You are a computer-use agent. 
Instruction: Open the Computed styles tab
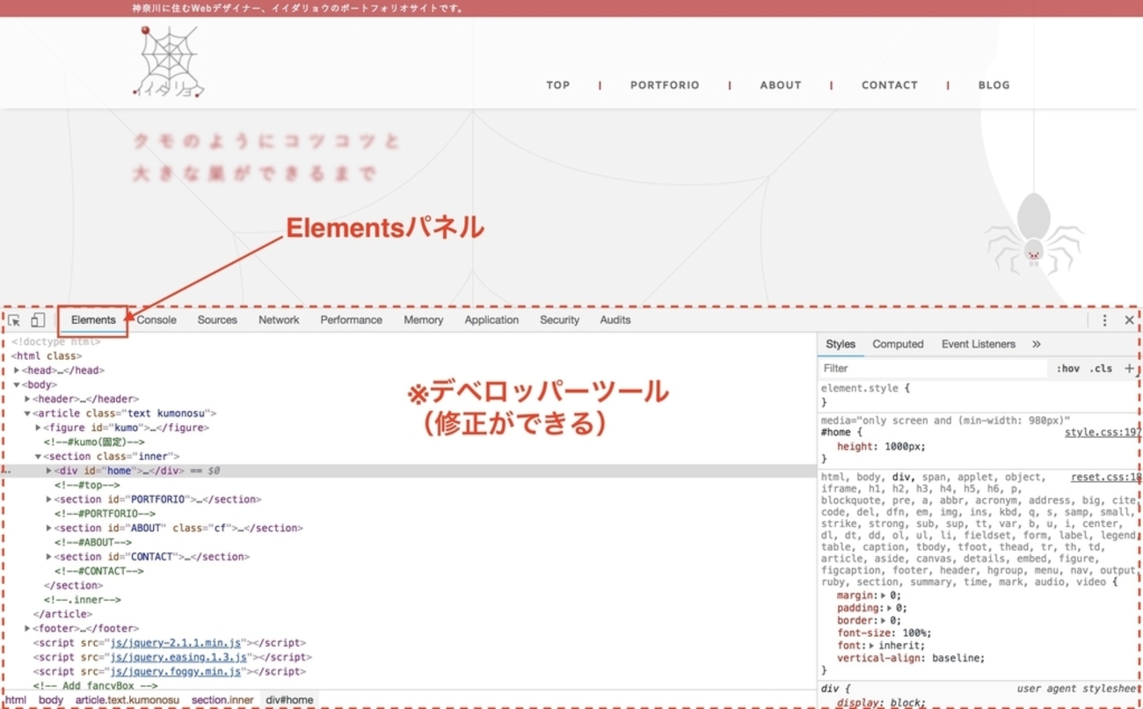[x=898, y=344]
